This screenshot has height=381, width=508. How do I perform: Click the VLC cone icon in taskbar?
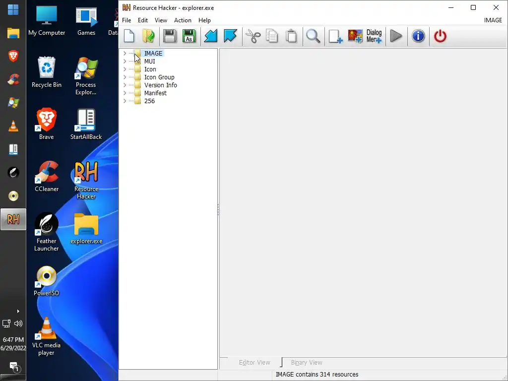(x=13, y=126)
